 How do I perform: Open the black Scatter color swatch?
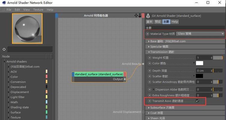[x=200, y=76]
